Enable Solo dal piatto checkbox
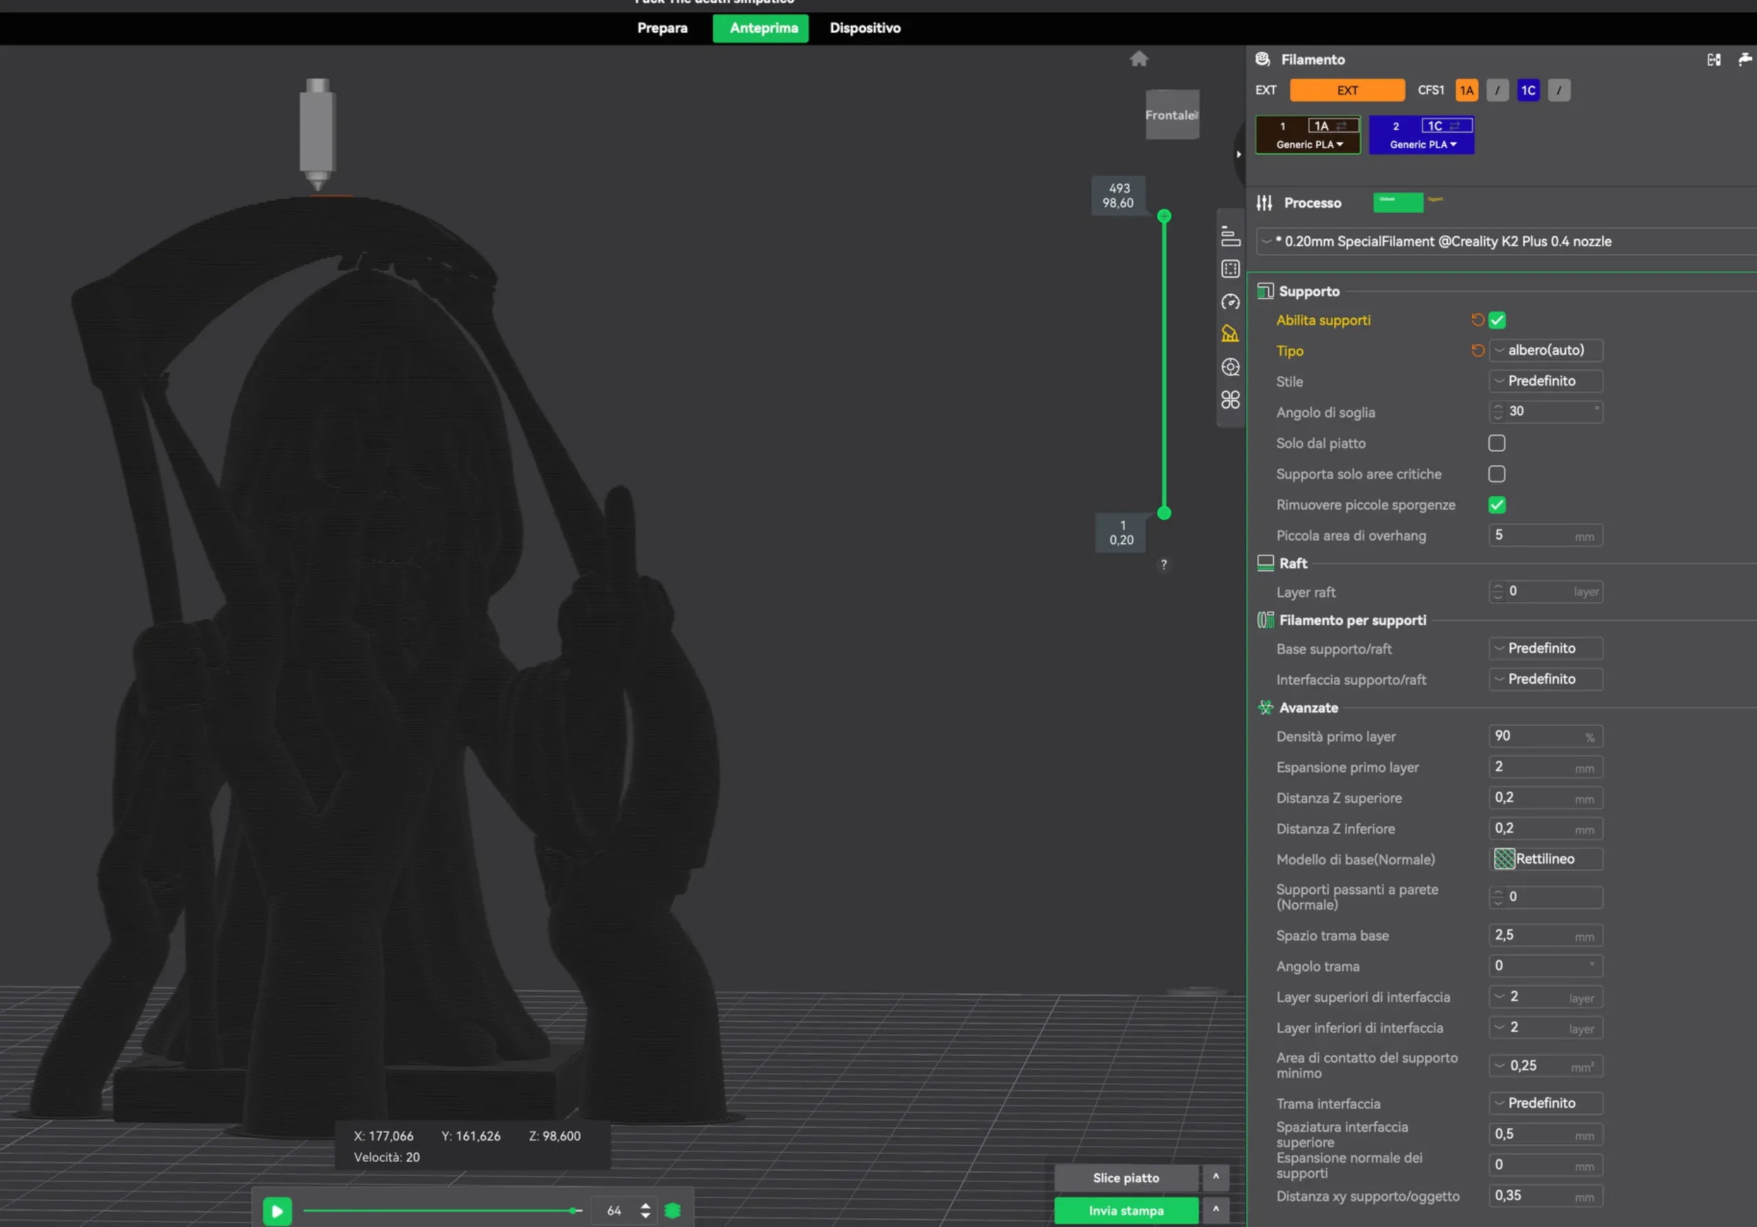1757x1227 pixels. 1497,443
